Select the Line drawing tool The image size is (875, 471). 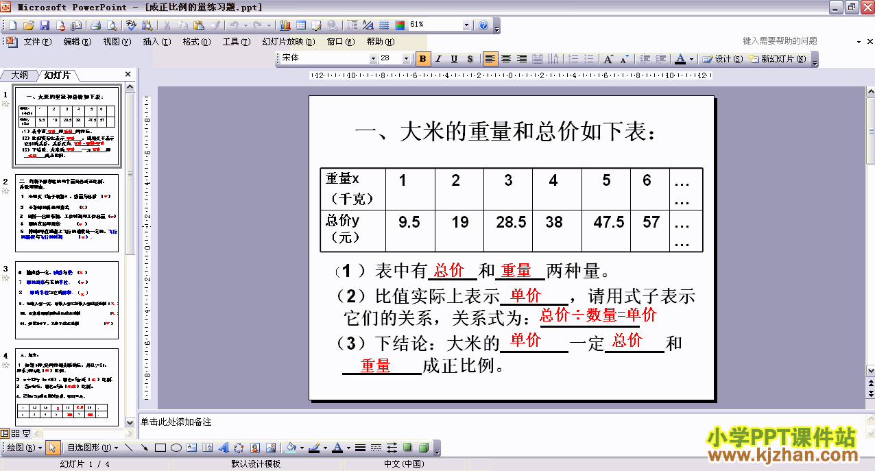(128, 448)
